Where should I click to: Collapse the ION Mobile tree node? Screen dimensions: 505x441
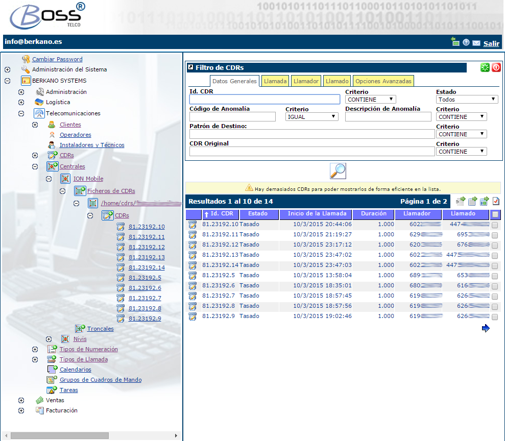(x=48, y=179)
